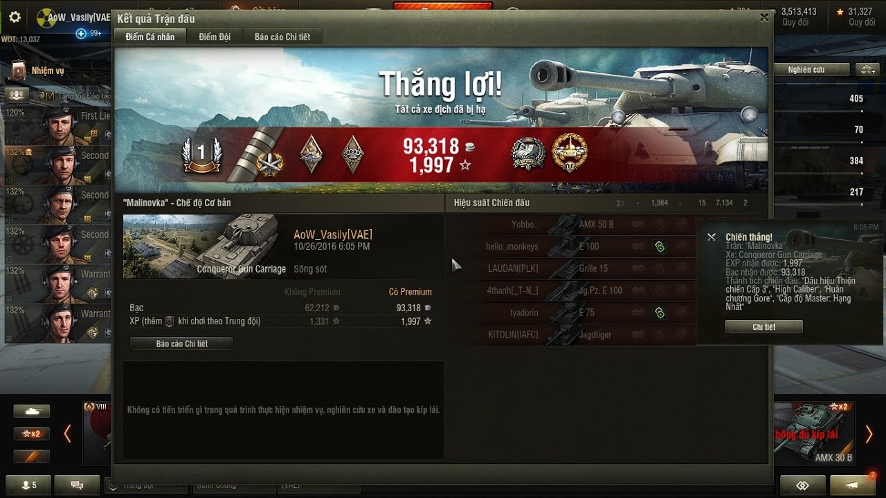886x498 pixels.
Task: Open the chat channels icon
Action: [77, 486]
